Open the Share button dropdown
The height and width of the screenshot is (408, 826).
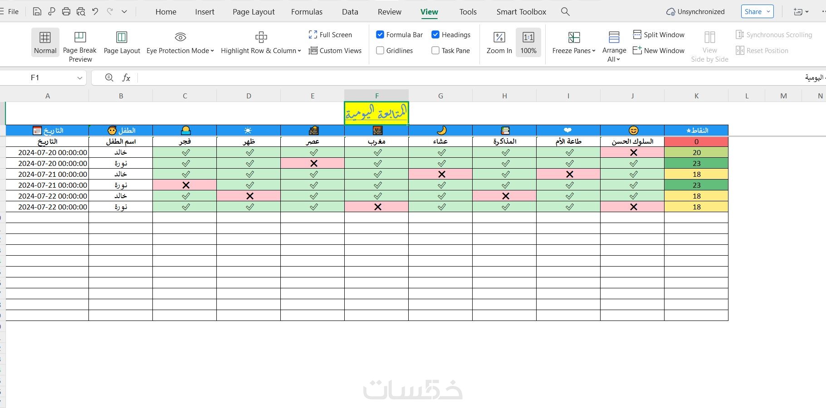[768, 12]
